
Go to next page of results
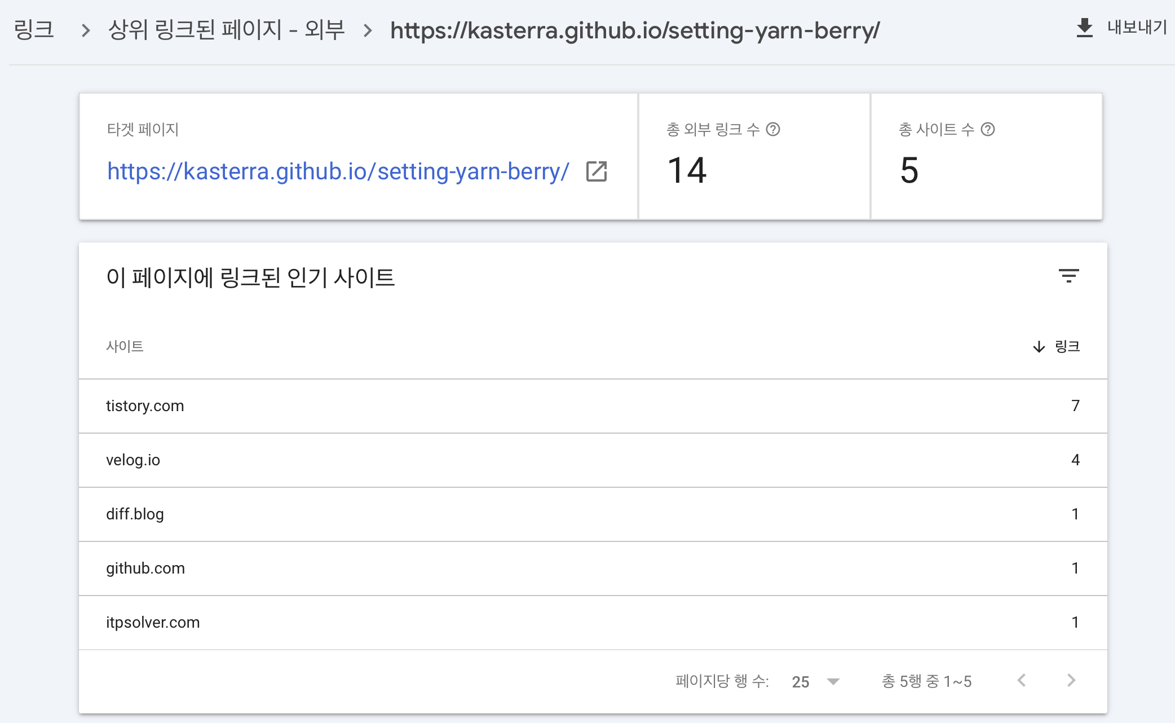coord(1071,681)
